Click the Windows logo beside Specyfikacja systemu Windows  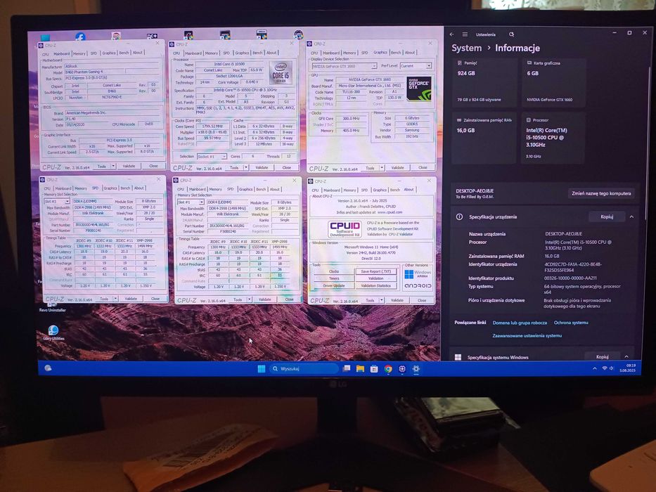[x=458, y=357]
